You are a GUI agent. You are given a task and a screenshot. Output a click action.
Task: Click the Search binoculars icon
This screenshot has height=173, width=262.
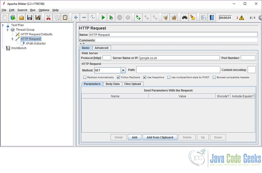pyautogui.click(x=185, y=17)
